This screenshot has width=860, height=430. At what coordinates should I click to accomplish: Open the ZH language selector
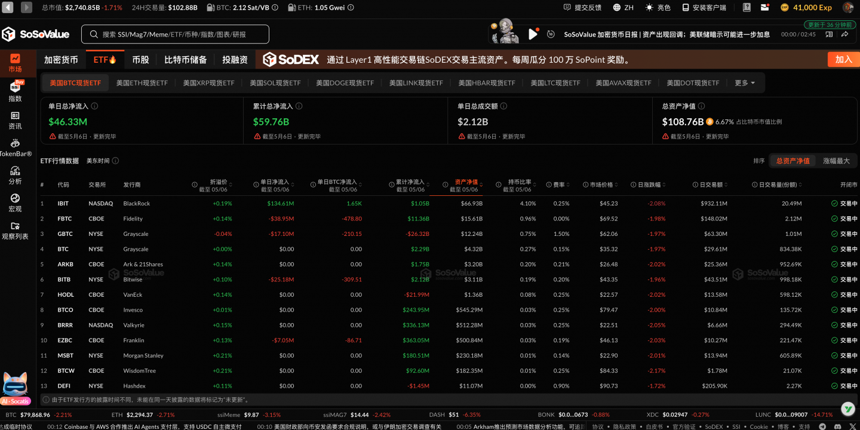pos(623,8)
